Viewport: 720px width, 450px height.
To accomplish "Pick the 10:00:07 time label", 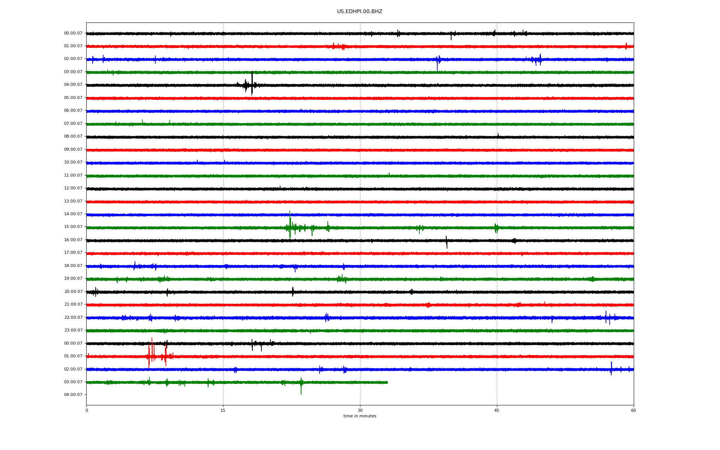I will click(x=73, y=162).
